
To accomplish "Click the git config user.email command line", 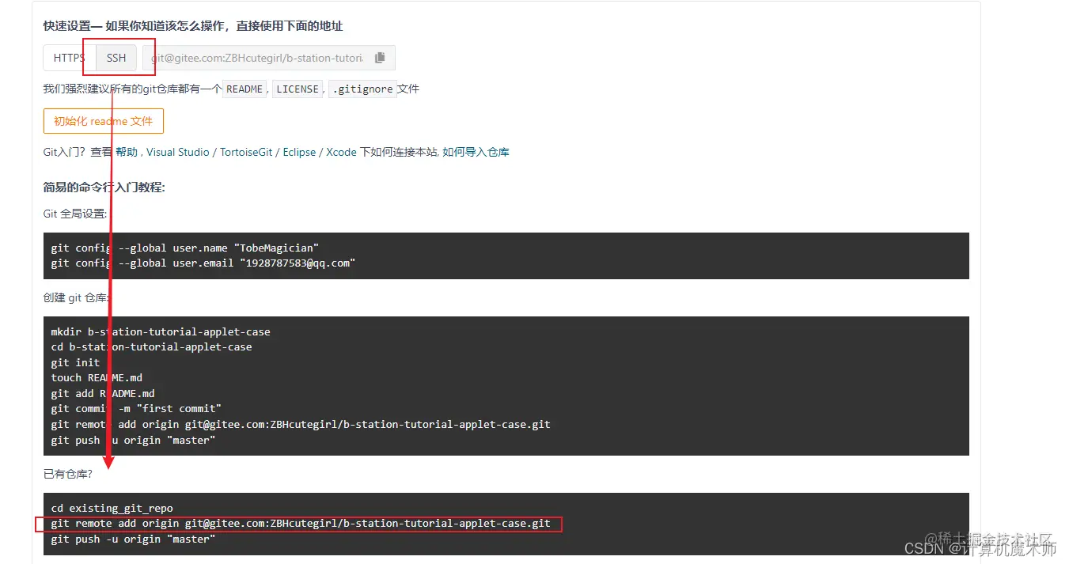I will 203,263.
